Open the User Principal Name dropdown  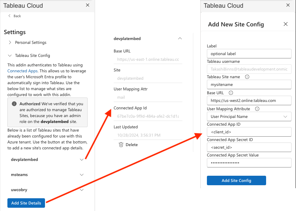(x=249, y=116)
